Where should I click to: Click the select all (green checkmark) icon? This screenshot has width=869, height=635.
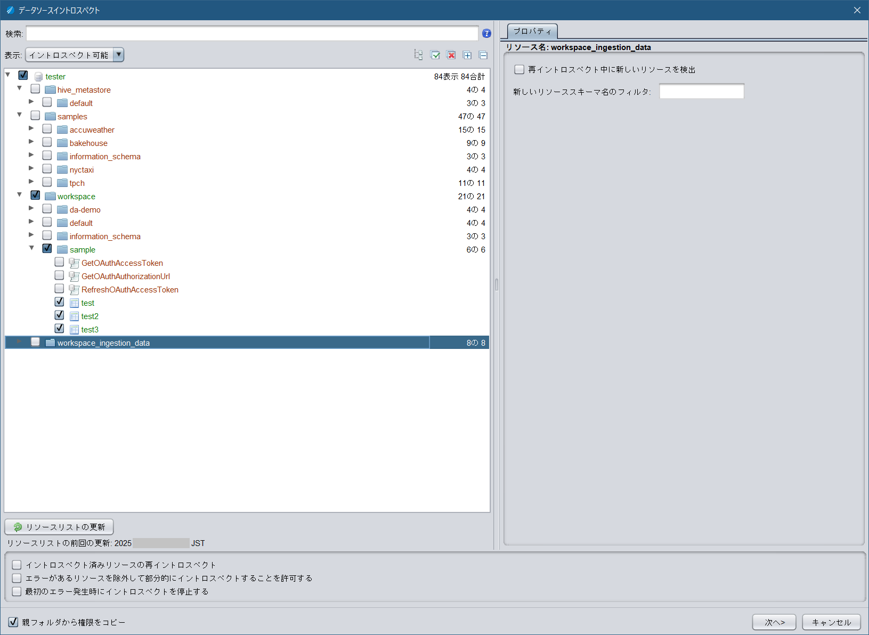435,55
